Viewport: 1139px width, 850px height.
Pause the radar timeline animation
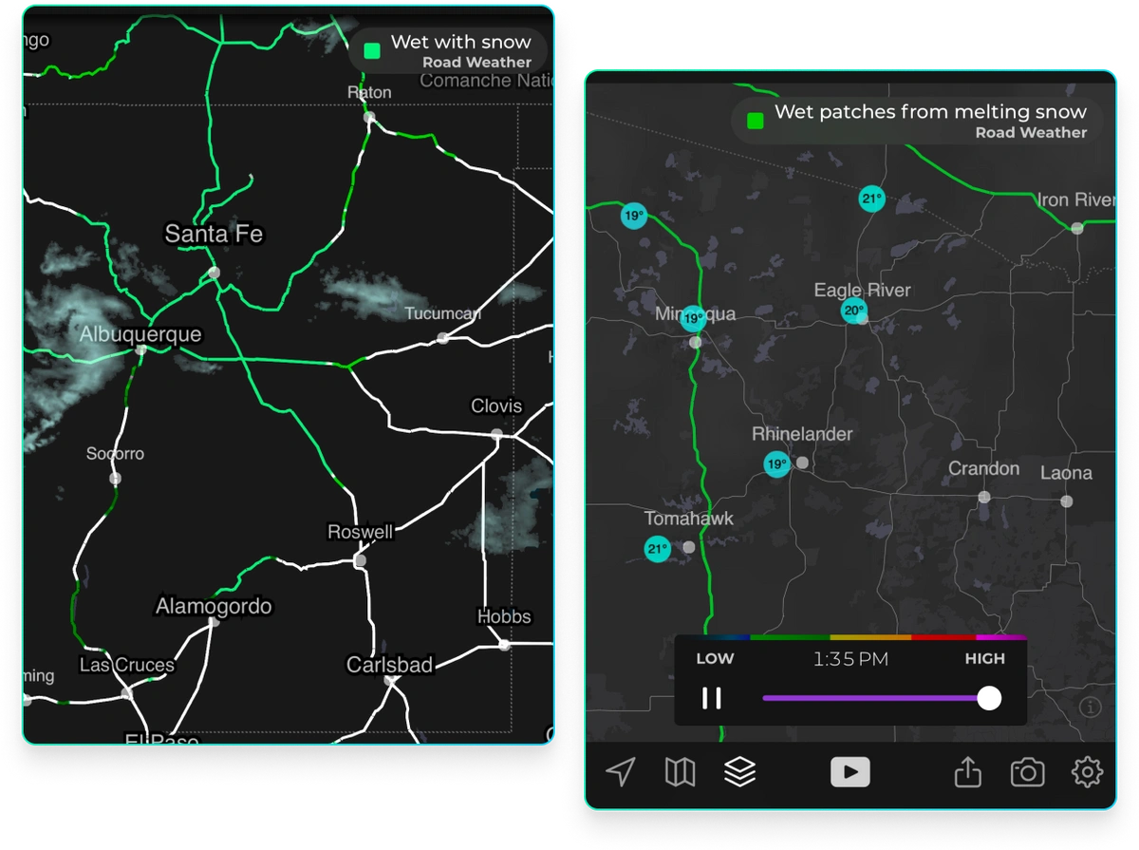711,699
